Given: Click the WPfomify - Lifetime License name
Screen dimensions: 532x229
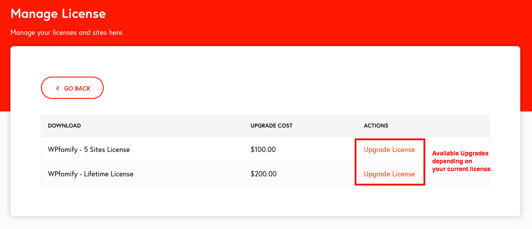Looking at the screenshot, I should coord(91,174).
